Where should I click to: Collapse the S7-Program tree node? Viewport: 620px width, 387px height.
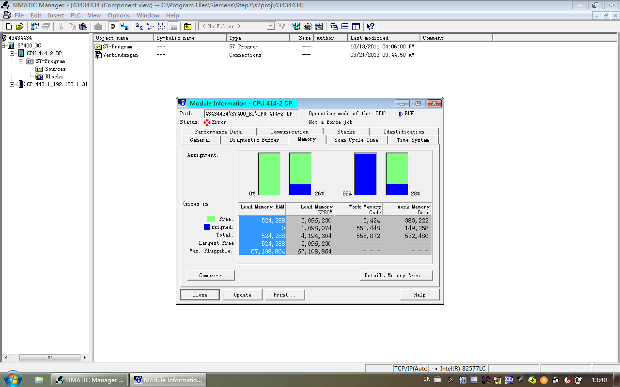21,61
